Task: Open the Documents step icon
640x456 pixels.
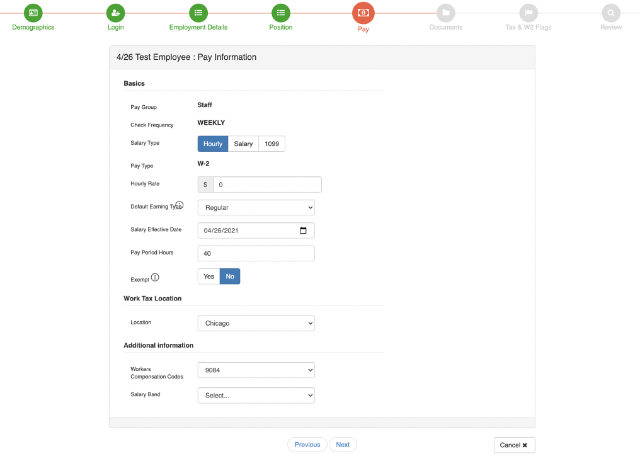Action: coord(445,11)
